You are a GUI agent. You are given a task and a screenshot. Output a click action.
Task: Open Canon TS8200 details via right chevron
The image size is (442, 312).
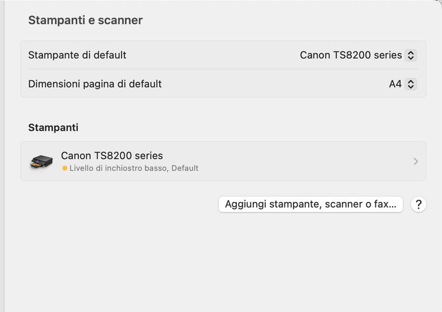click(415, 161)
